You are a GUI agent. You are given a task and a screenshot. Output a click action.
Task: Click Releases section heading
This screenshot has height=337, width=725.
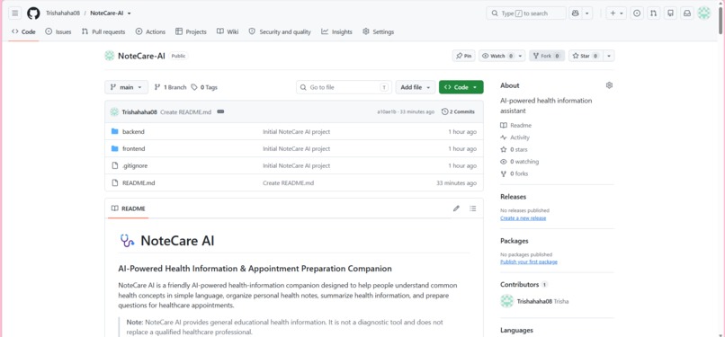point(514,197)
